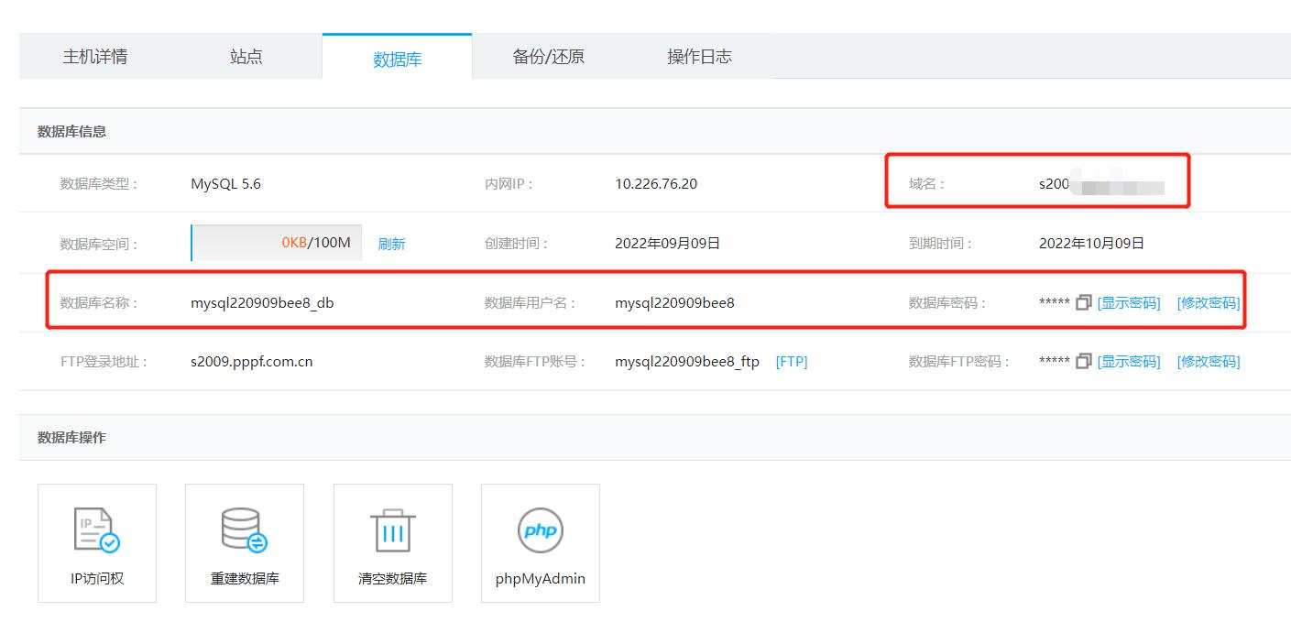1291x622 pixels.
Task: Open the phpMyAdmin management tool
Action: (540, 542)
